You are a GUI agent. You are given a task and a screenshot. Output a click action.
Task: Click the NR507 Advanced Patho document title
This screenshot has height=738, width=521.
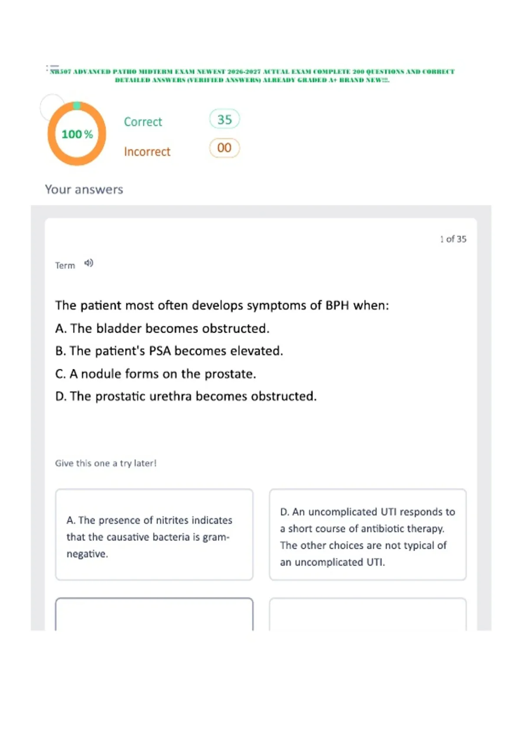point(252,76)
